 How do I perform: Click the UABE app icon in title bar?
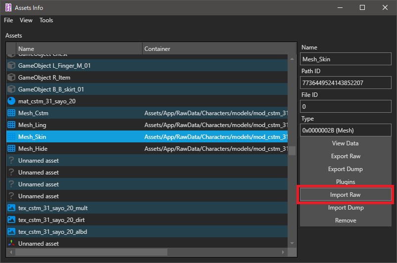(x=8, y=7)
